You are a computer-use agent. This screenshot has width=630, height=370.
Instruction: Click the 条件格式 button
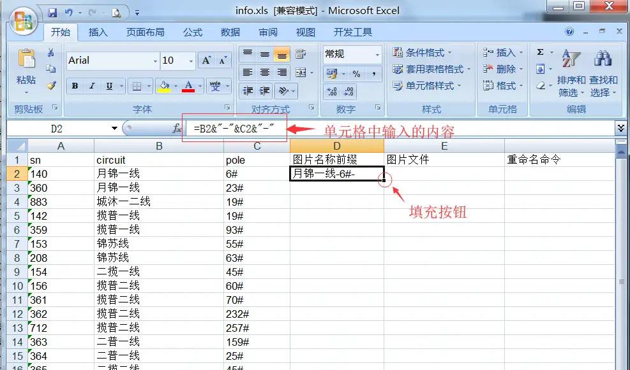pos(423,53)
